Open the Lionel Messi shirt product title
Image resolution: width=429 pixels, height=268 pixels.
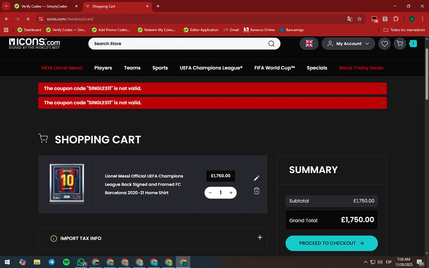(x=144, y=185)
